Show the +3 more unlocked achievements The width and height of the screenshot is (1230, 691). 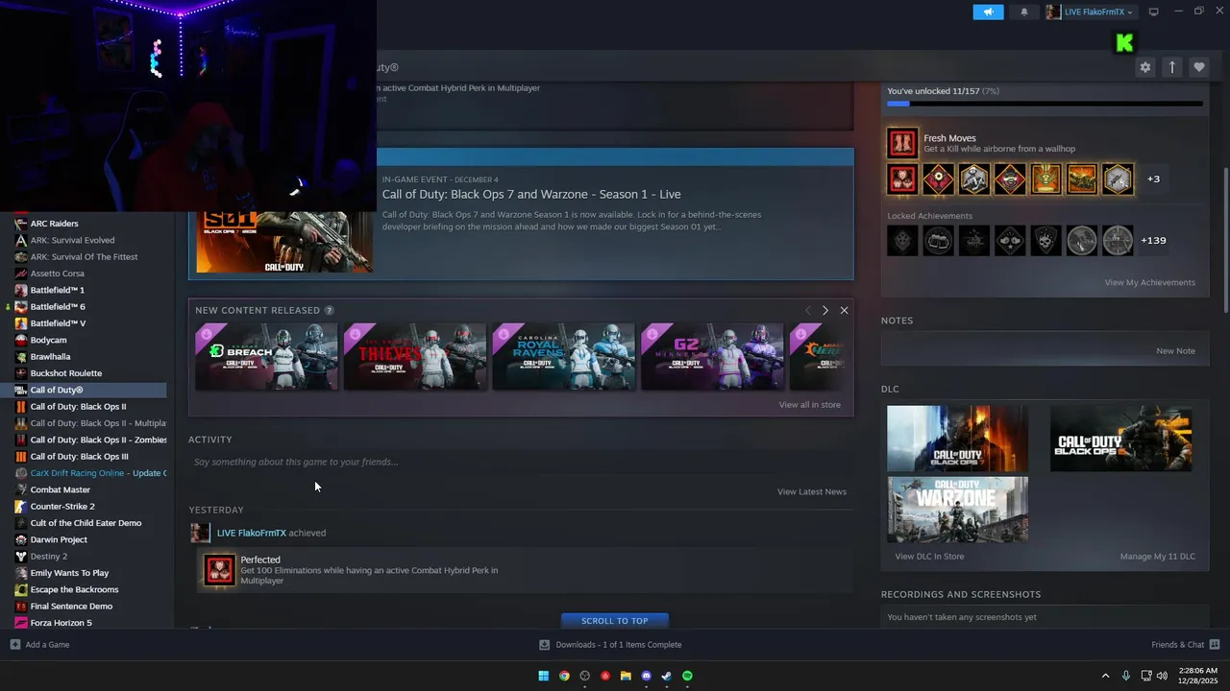[1153, 179]
